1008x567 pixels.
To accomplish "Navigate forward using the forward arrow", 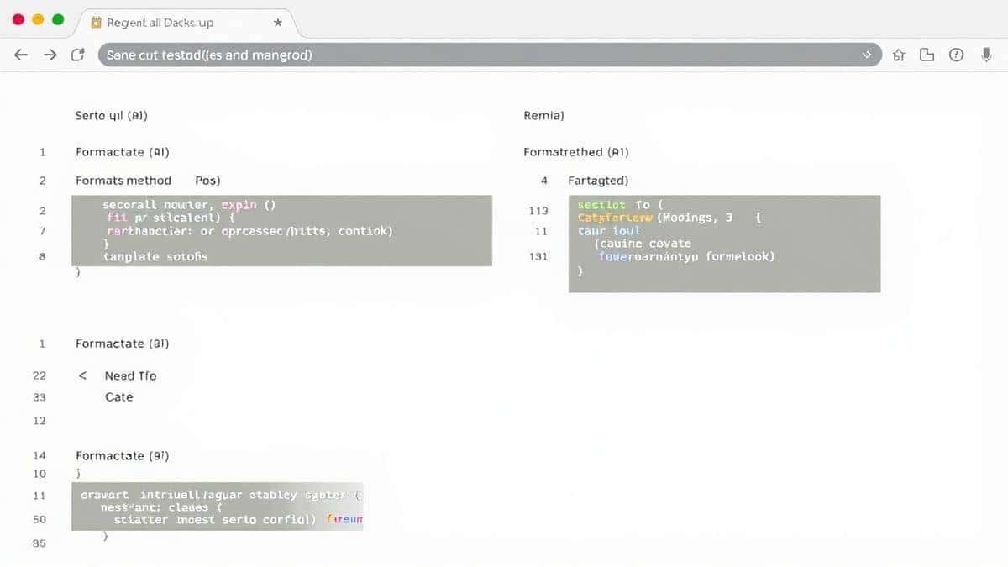I will click(x=50, y=54).
